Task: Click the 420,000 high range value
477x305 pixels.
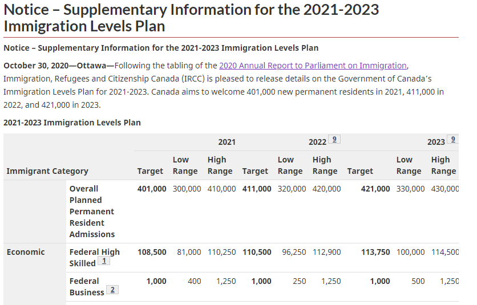Action: point(326,189)
